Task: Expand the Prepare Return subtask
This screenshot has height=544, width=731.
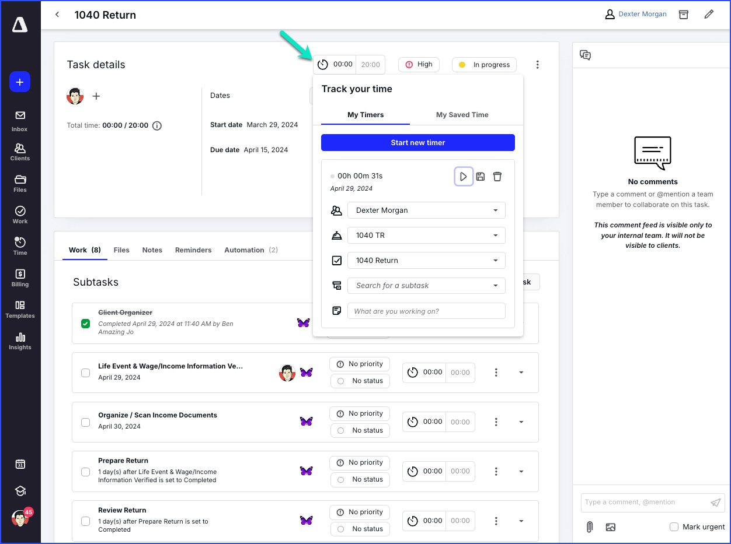Action: [521, 471]
